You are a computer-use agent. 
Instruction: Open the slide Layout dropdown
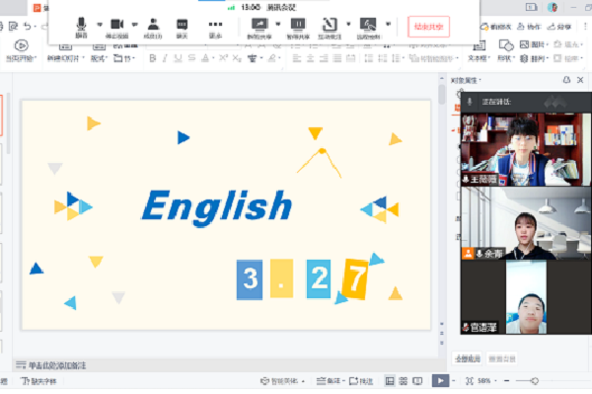99,58
